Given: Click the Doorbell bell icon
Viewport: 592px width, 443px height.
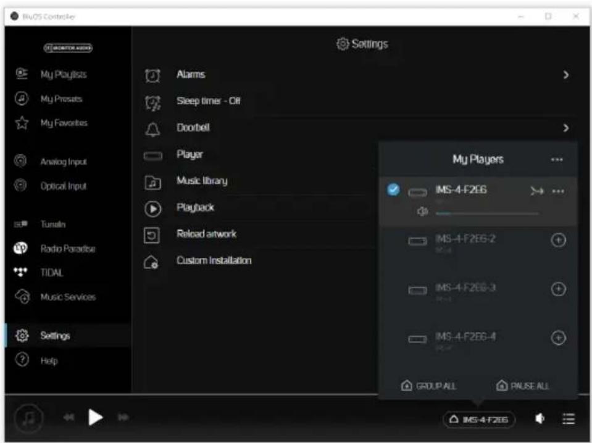Looking at the screenshot, I should [x=152, y=129].
